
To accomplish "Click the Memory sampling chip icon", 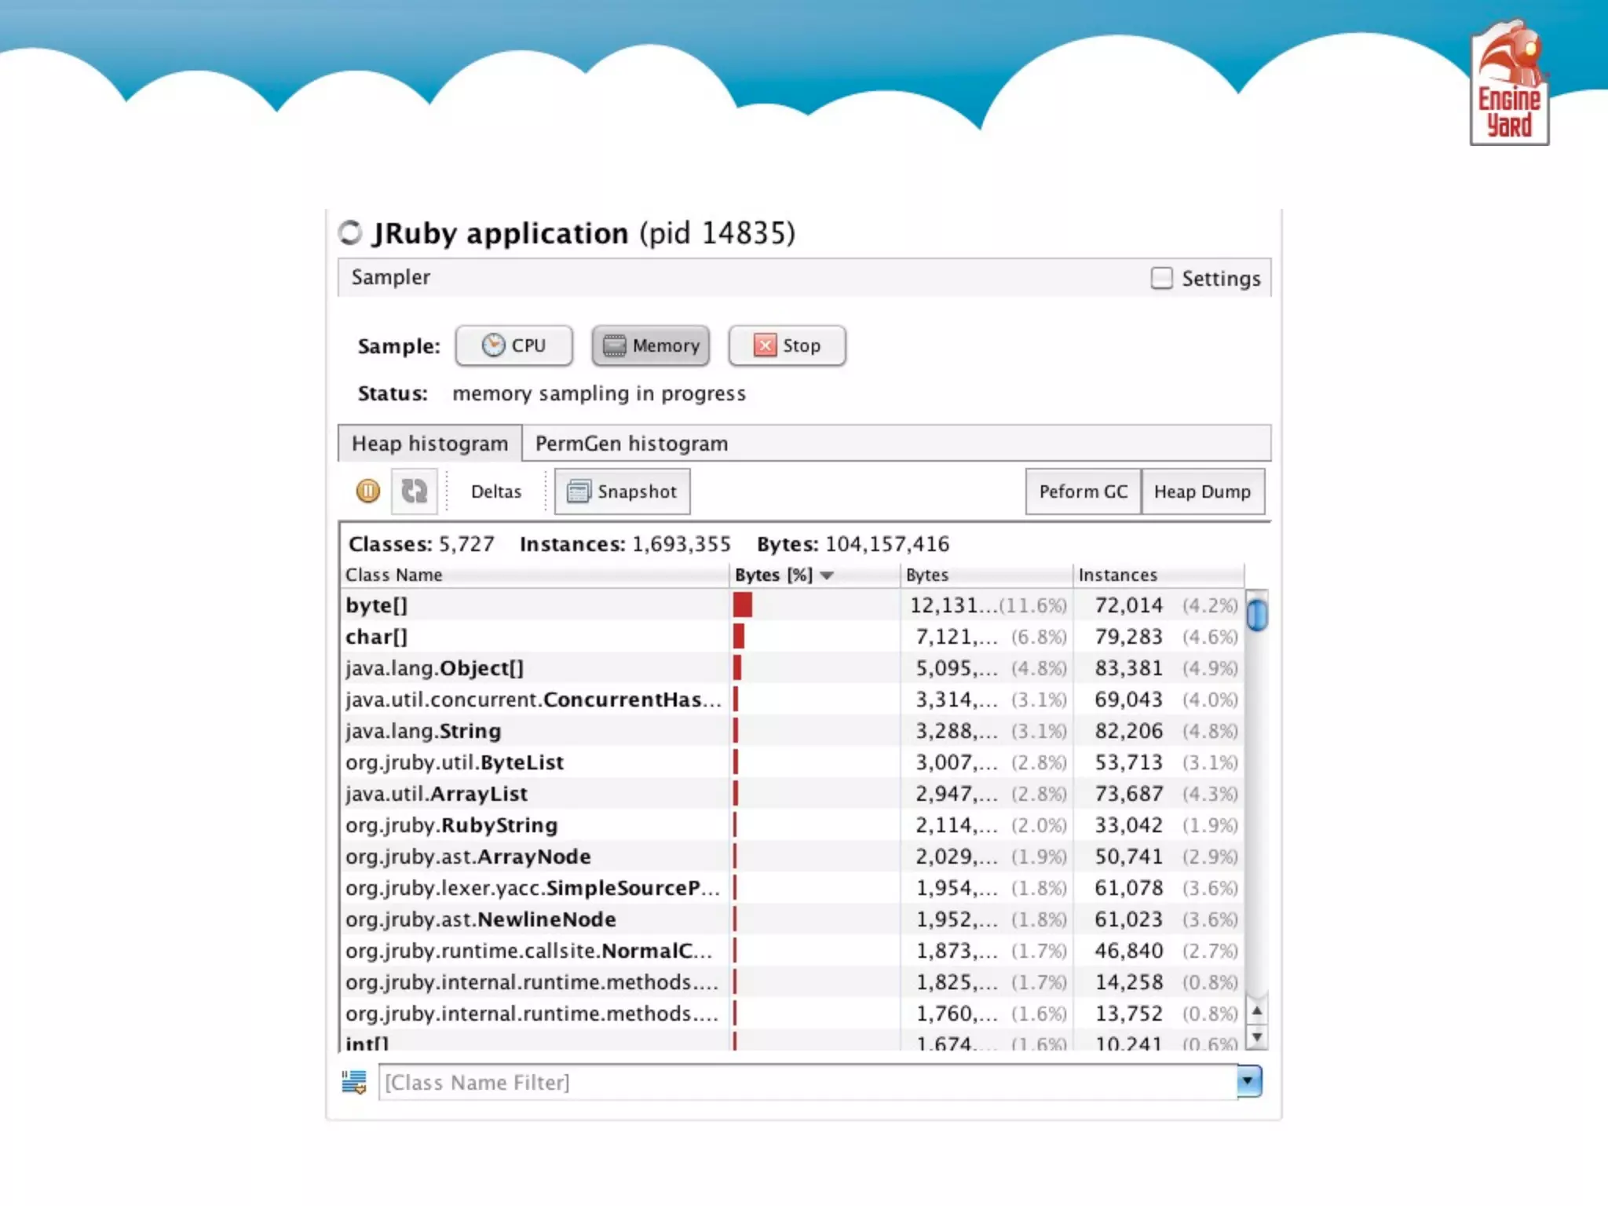I will pyautogui.click(x=614, y=345).
